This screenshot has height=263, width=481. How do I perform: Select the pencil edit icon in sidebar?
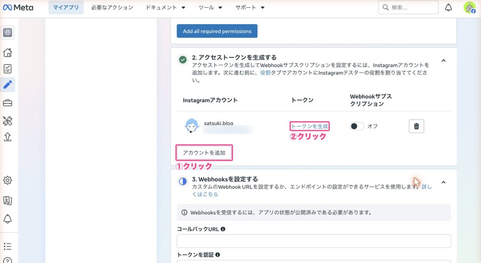coord(8,84)
